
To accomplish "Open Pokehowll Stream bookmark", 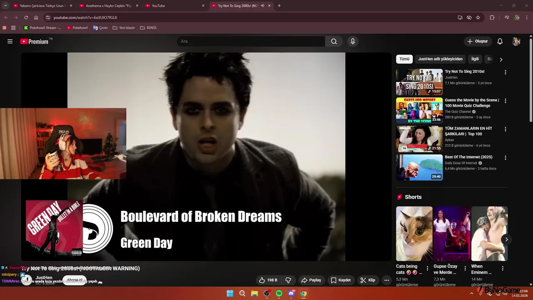I will pos(42,28).
